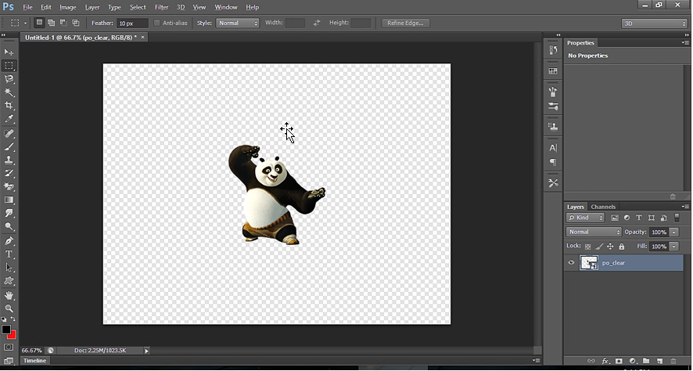This screenshot has width=693, height=371.
Task: Open the Paragraph panel icon
Action: pyautogui.click(x=553, y=162)
